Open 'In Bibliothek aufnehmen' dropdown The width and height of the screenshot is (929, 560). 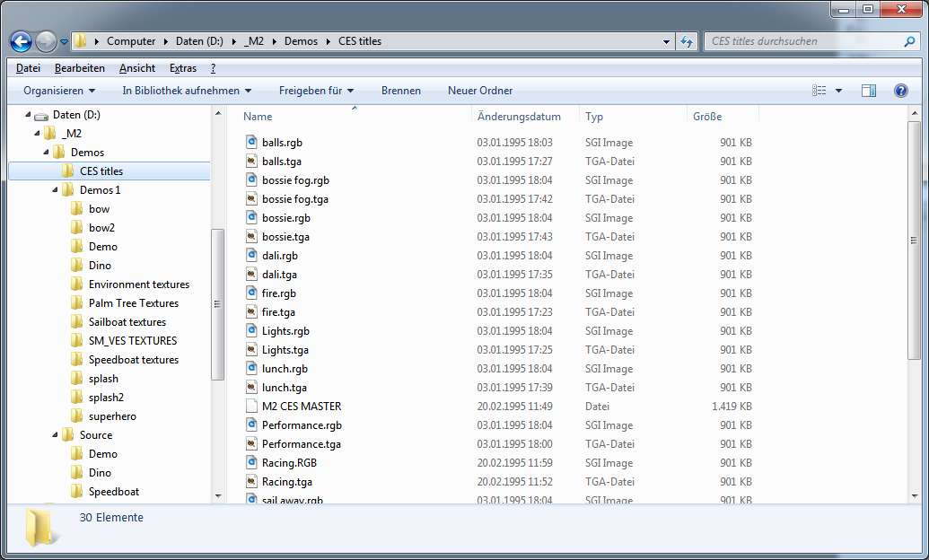coord(187,91)
